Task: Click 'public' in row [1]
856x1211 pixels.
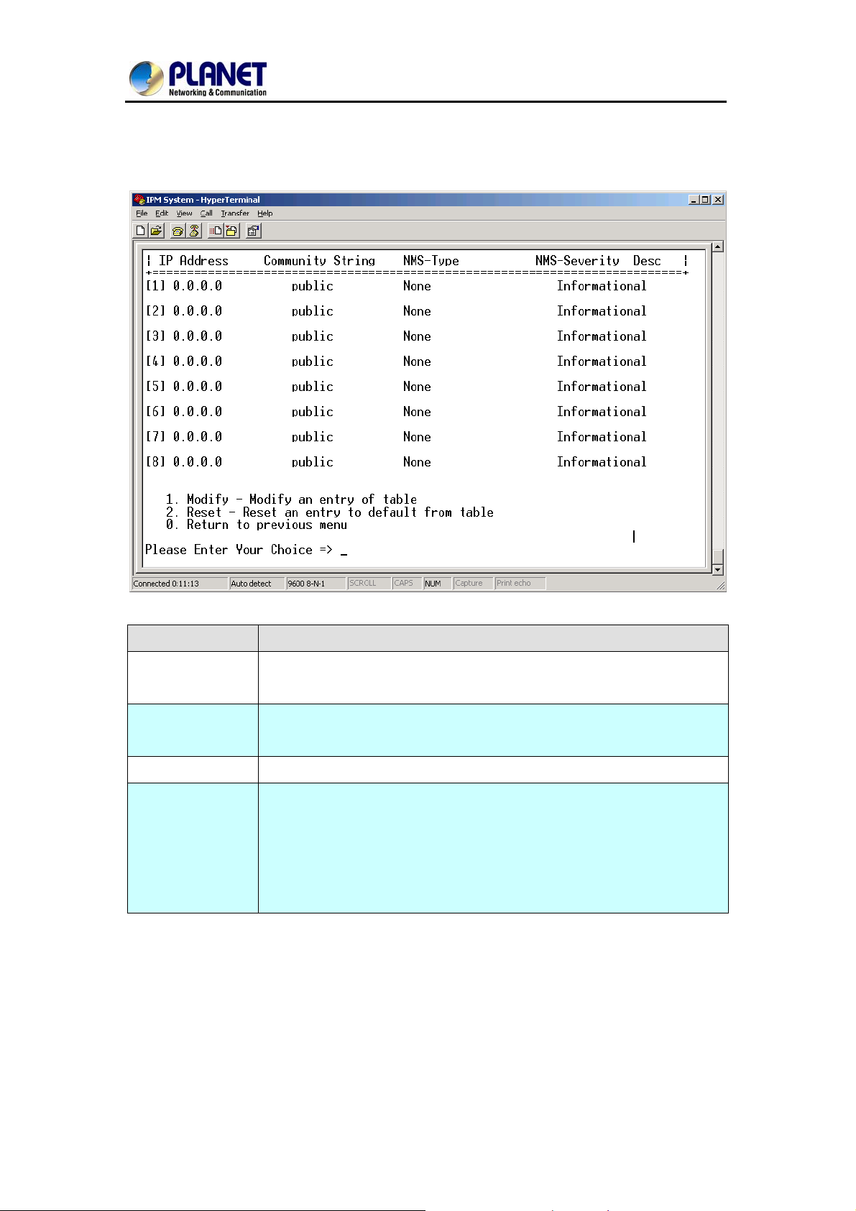Action: click(313, 287)
